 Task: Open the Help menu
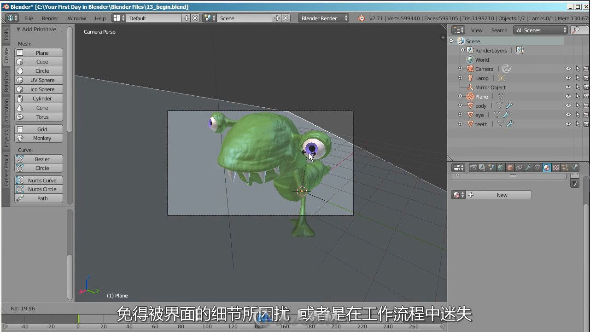click(100, 18)
